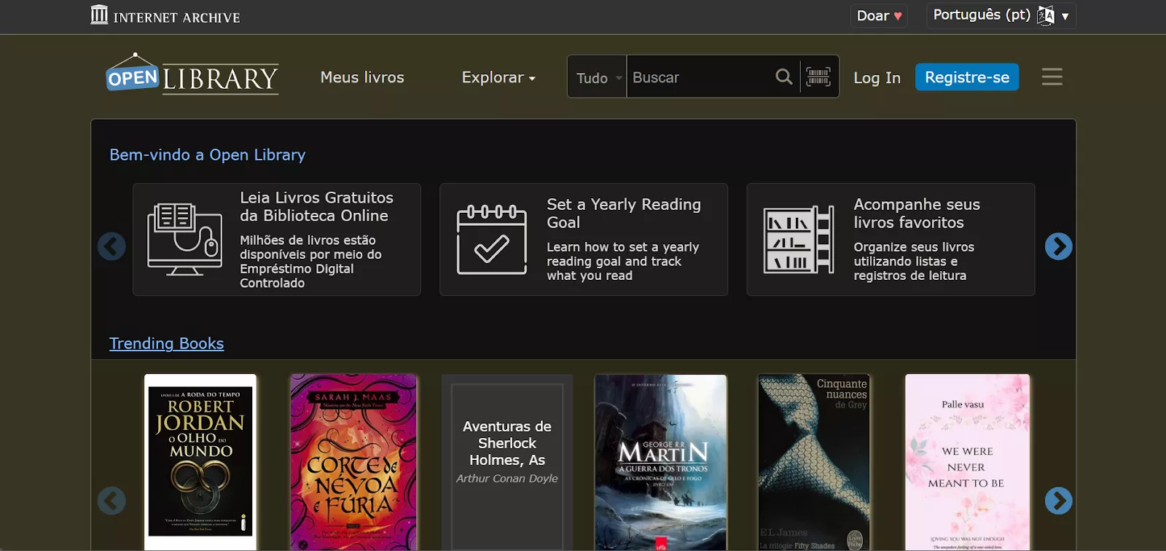Click the Arthur Conan Doyle author text
Screen dimensions: 1166x551
tap(507, 478)
